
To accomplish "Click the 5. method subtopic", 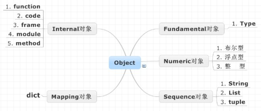I will pyautogui.click(x=24, y=43).
